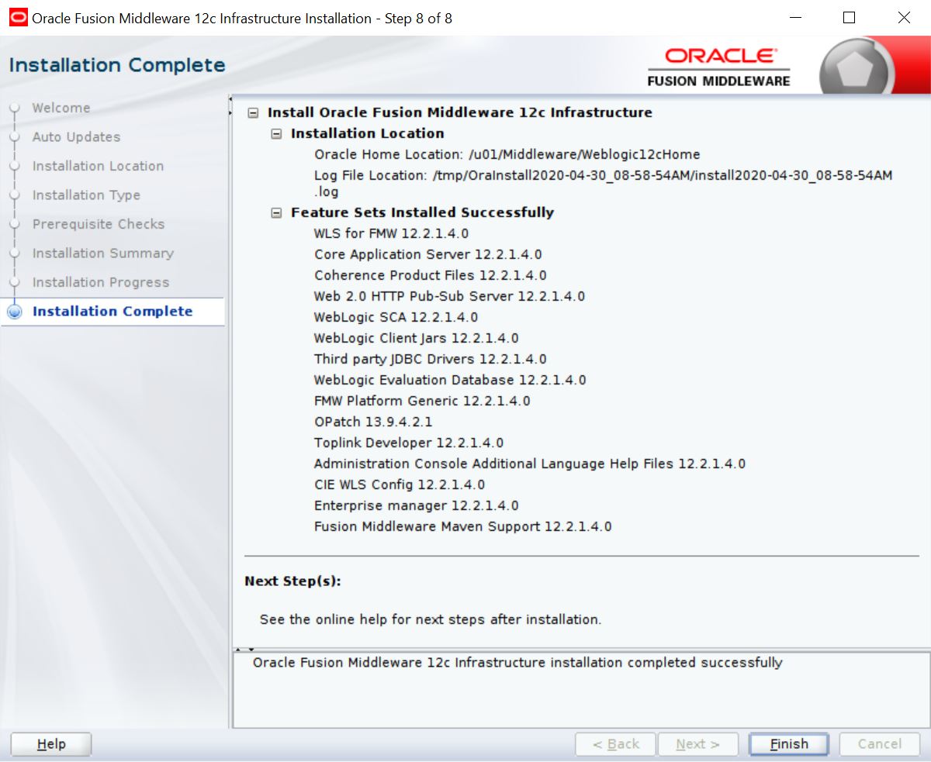Screen dimensions: 931x762
Task: Select CIE WLS Config 12.2.1.4.0 entry
Action: [400, 484]
